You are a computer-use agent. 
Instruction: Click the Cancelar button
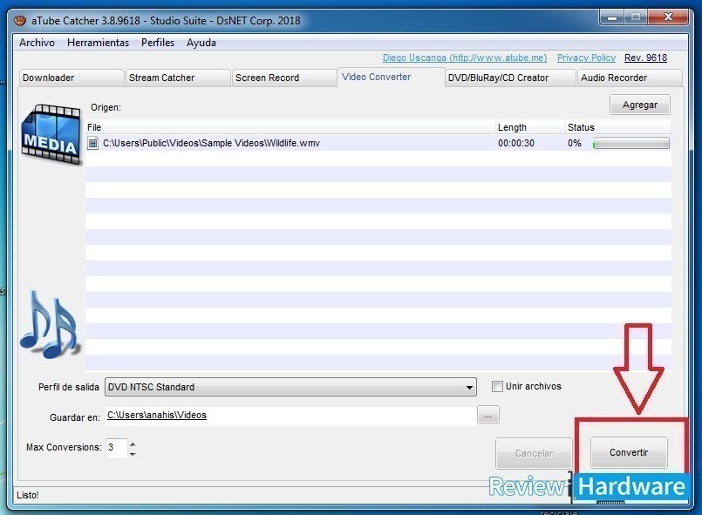click(x=534, y=453)
